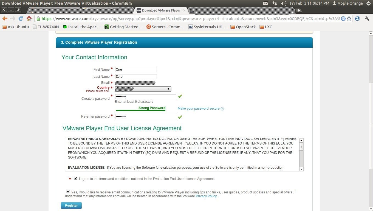This screenshot has width=373, height=211.
Task: Open Make your password secure link
Action: 199,109
